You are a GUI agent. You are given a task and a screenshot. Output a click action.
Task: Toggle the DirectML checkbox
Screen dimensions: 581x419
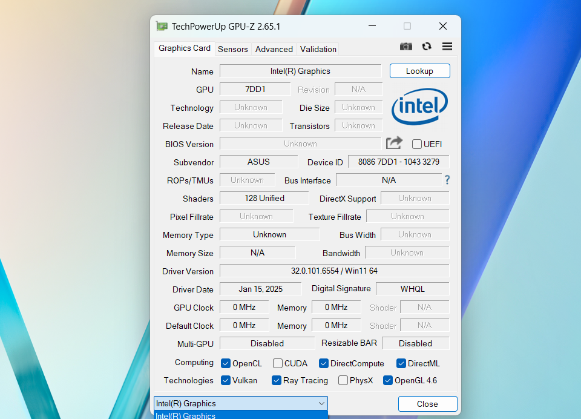coord(401,363)
